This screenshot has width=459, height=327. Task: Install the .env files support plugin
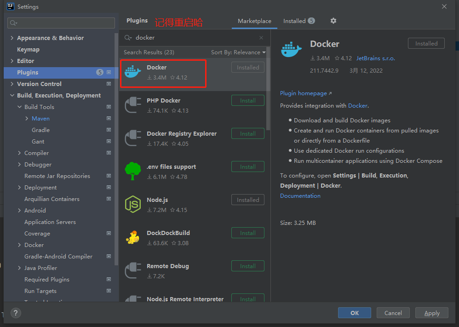coord(247,166)
